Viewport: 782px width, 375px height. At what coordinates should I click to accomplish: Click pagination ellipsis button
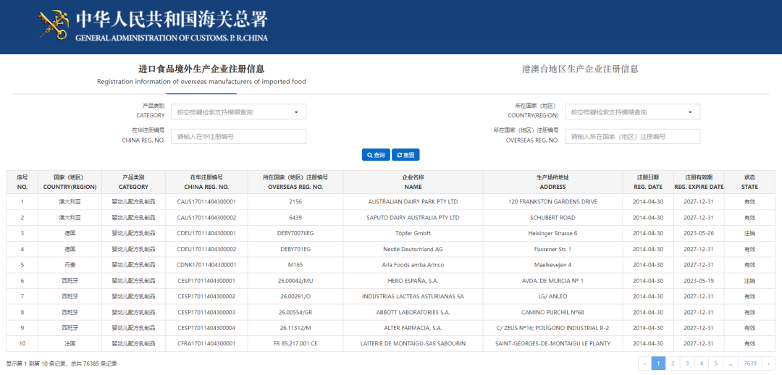(731, 363)
